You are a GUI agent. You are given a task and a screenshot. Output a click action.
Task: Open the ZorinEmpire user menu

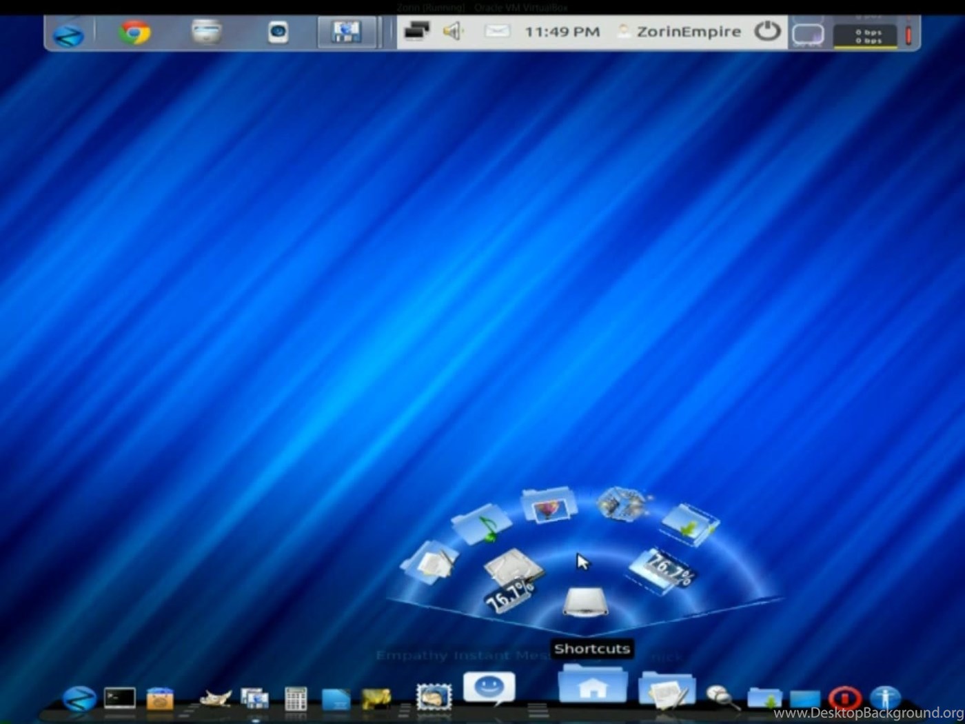680,32
